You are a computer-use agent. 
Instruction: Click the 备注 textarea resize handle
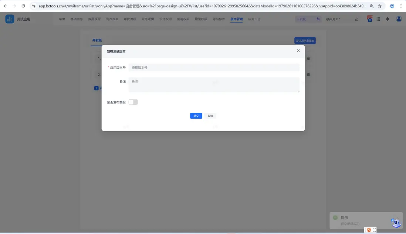pos(298,91)
